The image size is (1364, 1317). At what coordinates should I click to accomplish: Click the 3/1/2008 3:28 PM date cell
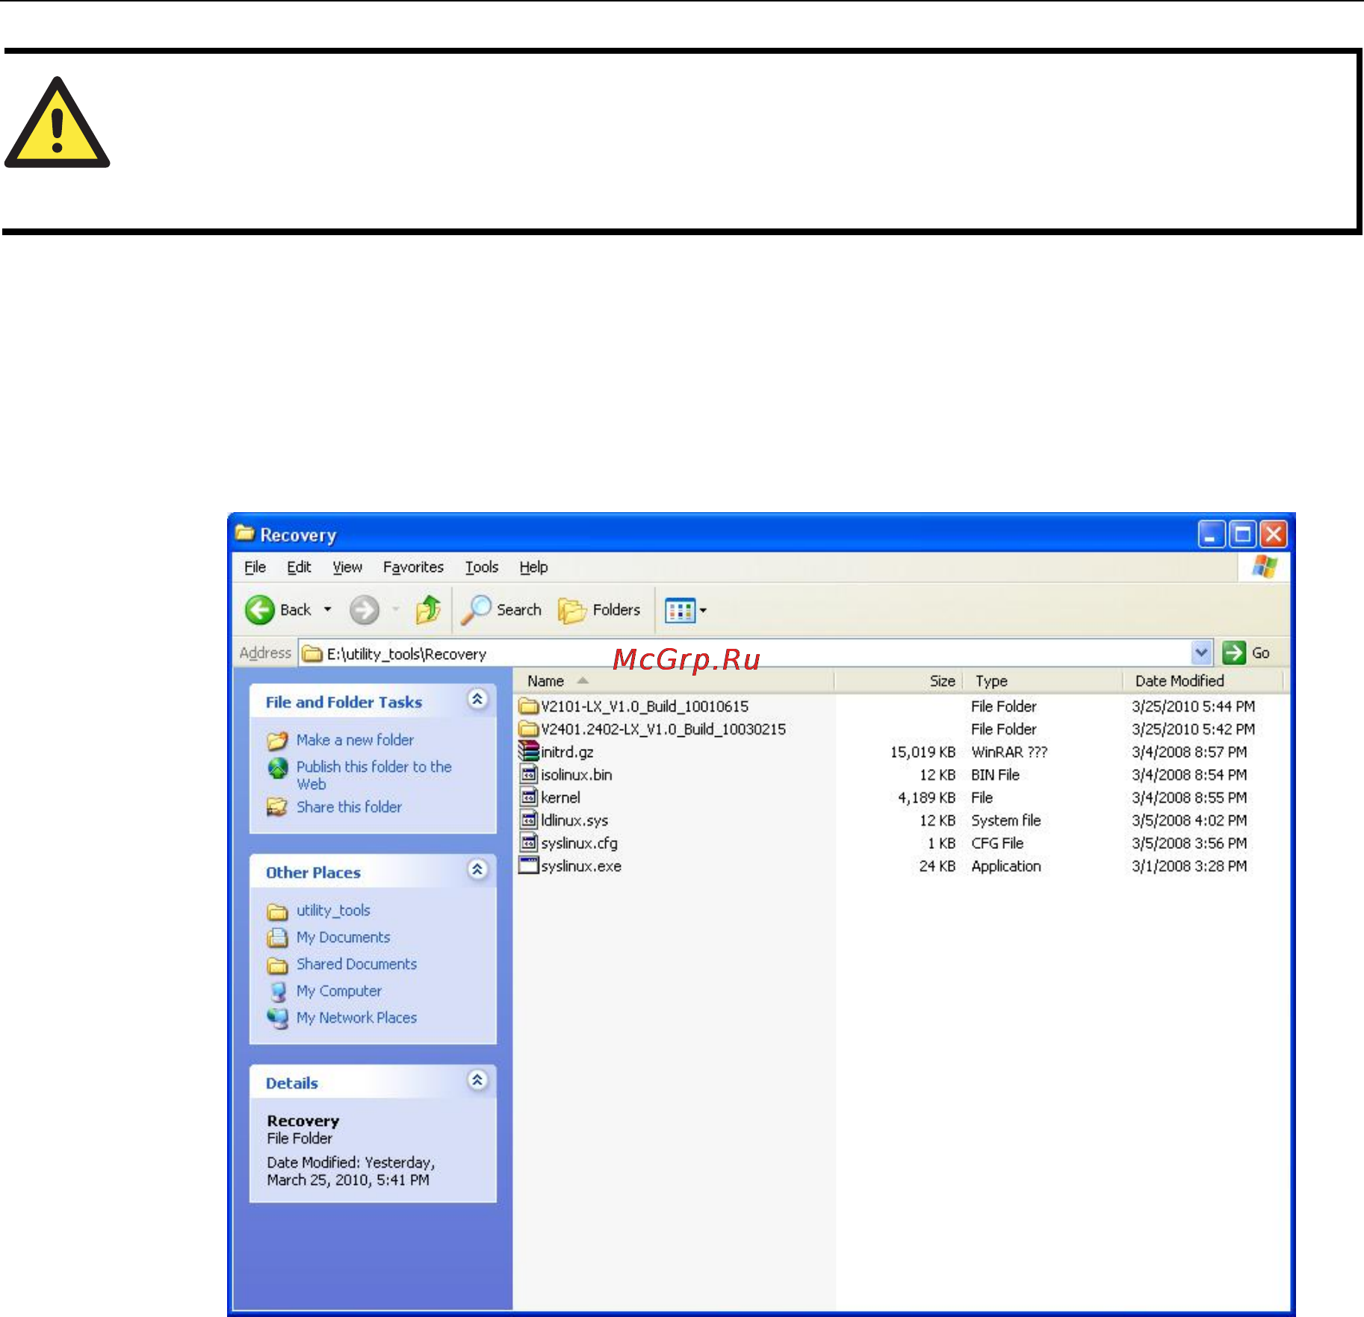coord(1189,866)
